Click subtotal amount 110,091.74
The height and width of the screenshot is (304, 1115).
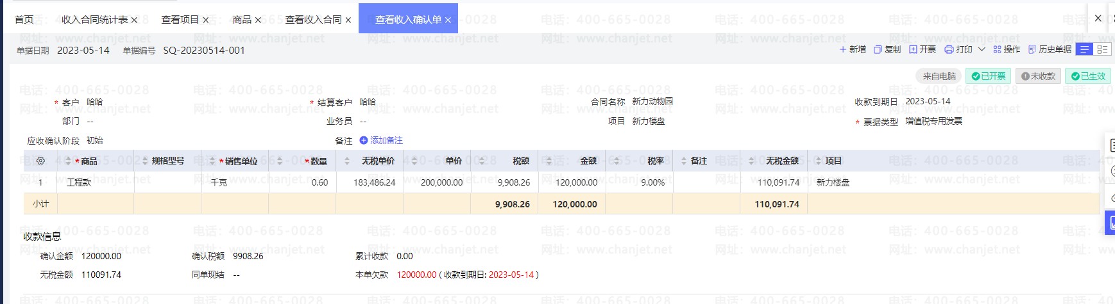[x=777, y=204]
